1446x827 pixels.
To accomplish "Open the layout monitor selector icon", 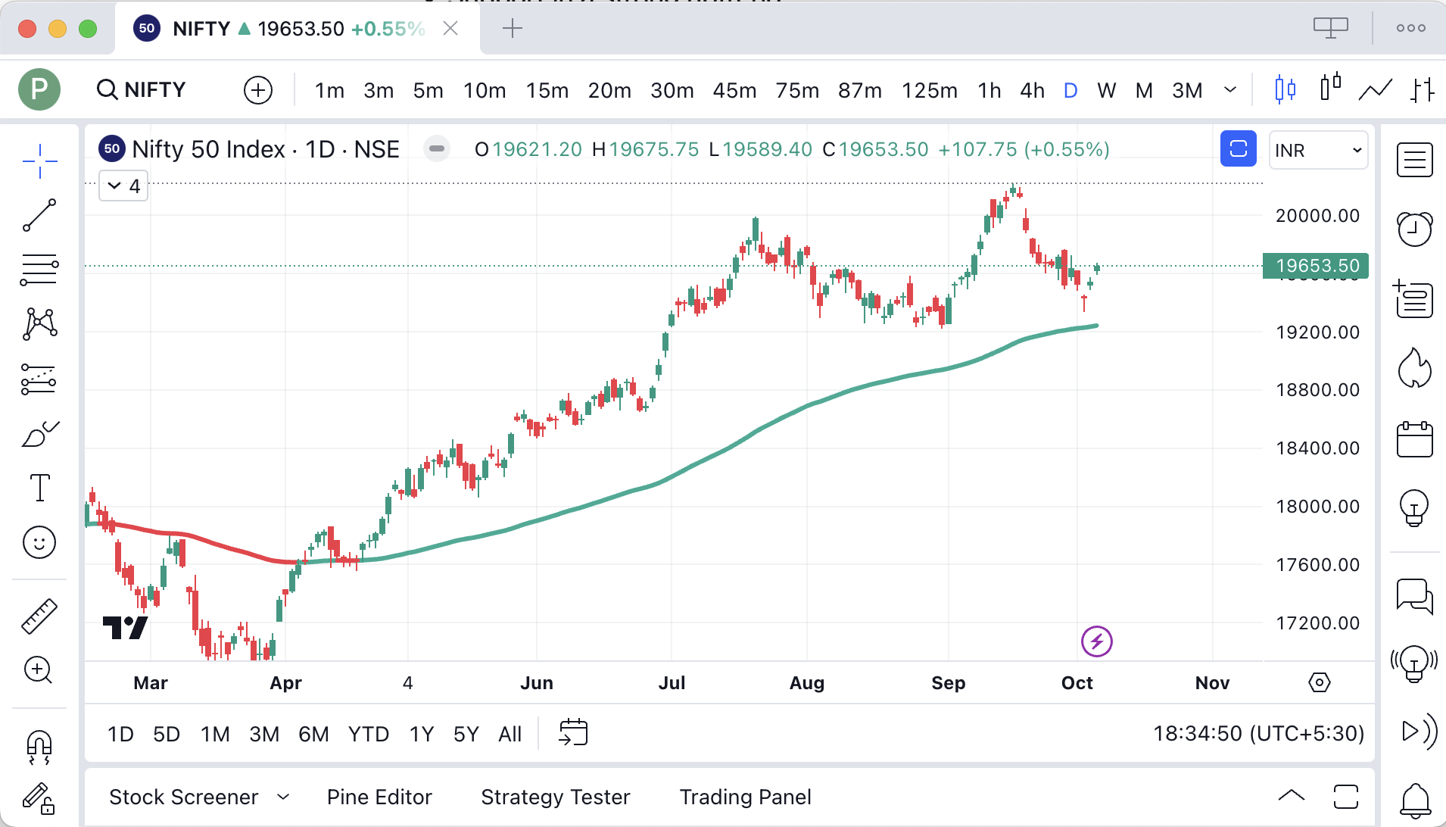I will pyautogui.click(x=1331, y=28).
